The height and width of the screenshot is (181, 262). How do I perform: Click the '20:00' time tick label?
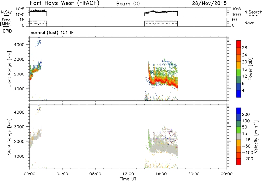tap(194, 174)
